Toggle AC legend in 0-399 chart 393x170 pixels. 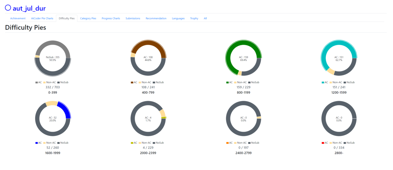click(39, 82)
